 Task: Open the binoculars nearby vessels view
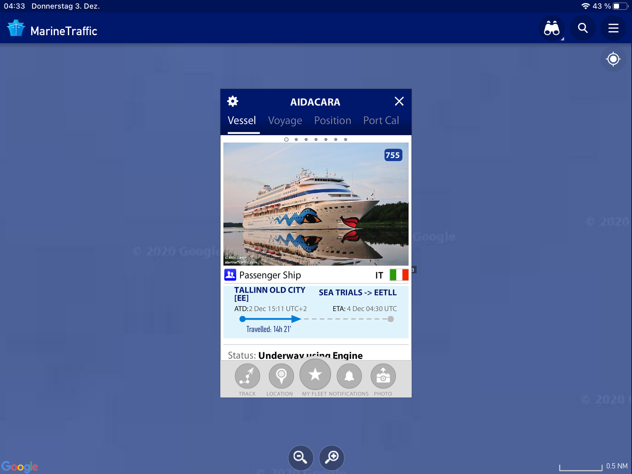(551, 28)
